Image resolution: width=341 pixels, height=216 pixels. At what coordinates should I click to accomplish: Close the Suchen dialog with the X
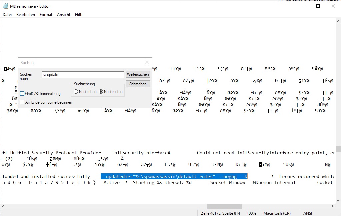click(147, 62)
